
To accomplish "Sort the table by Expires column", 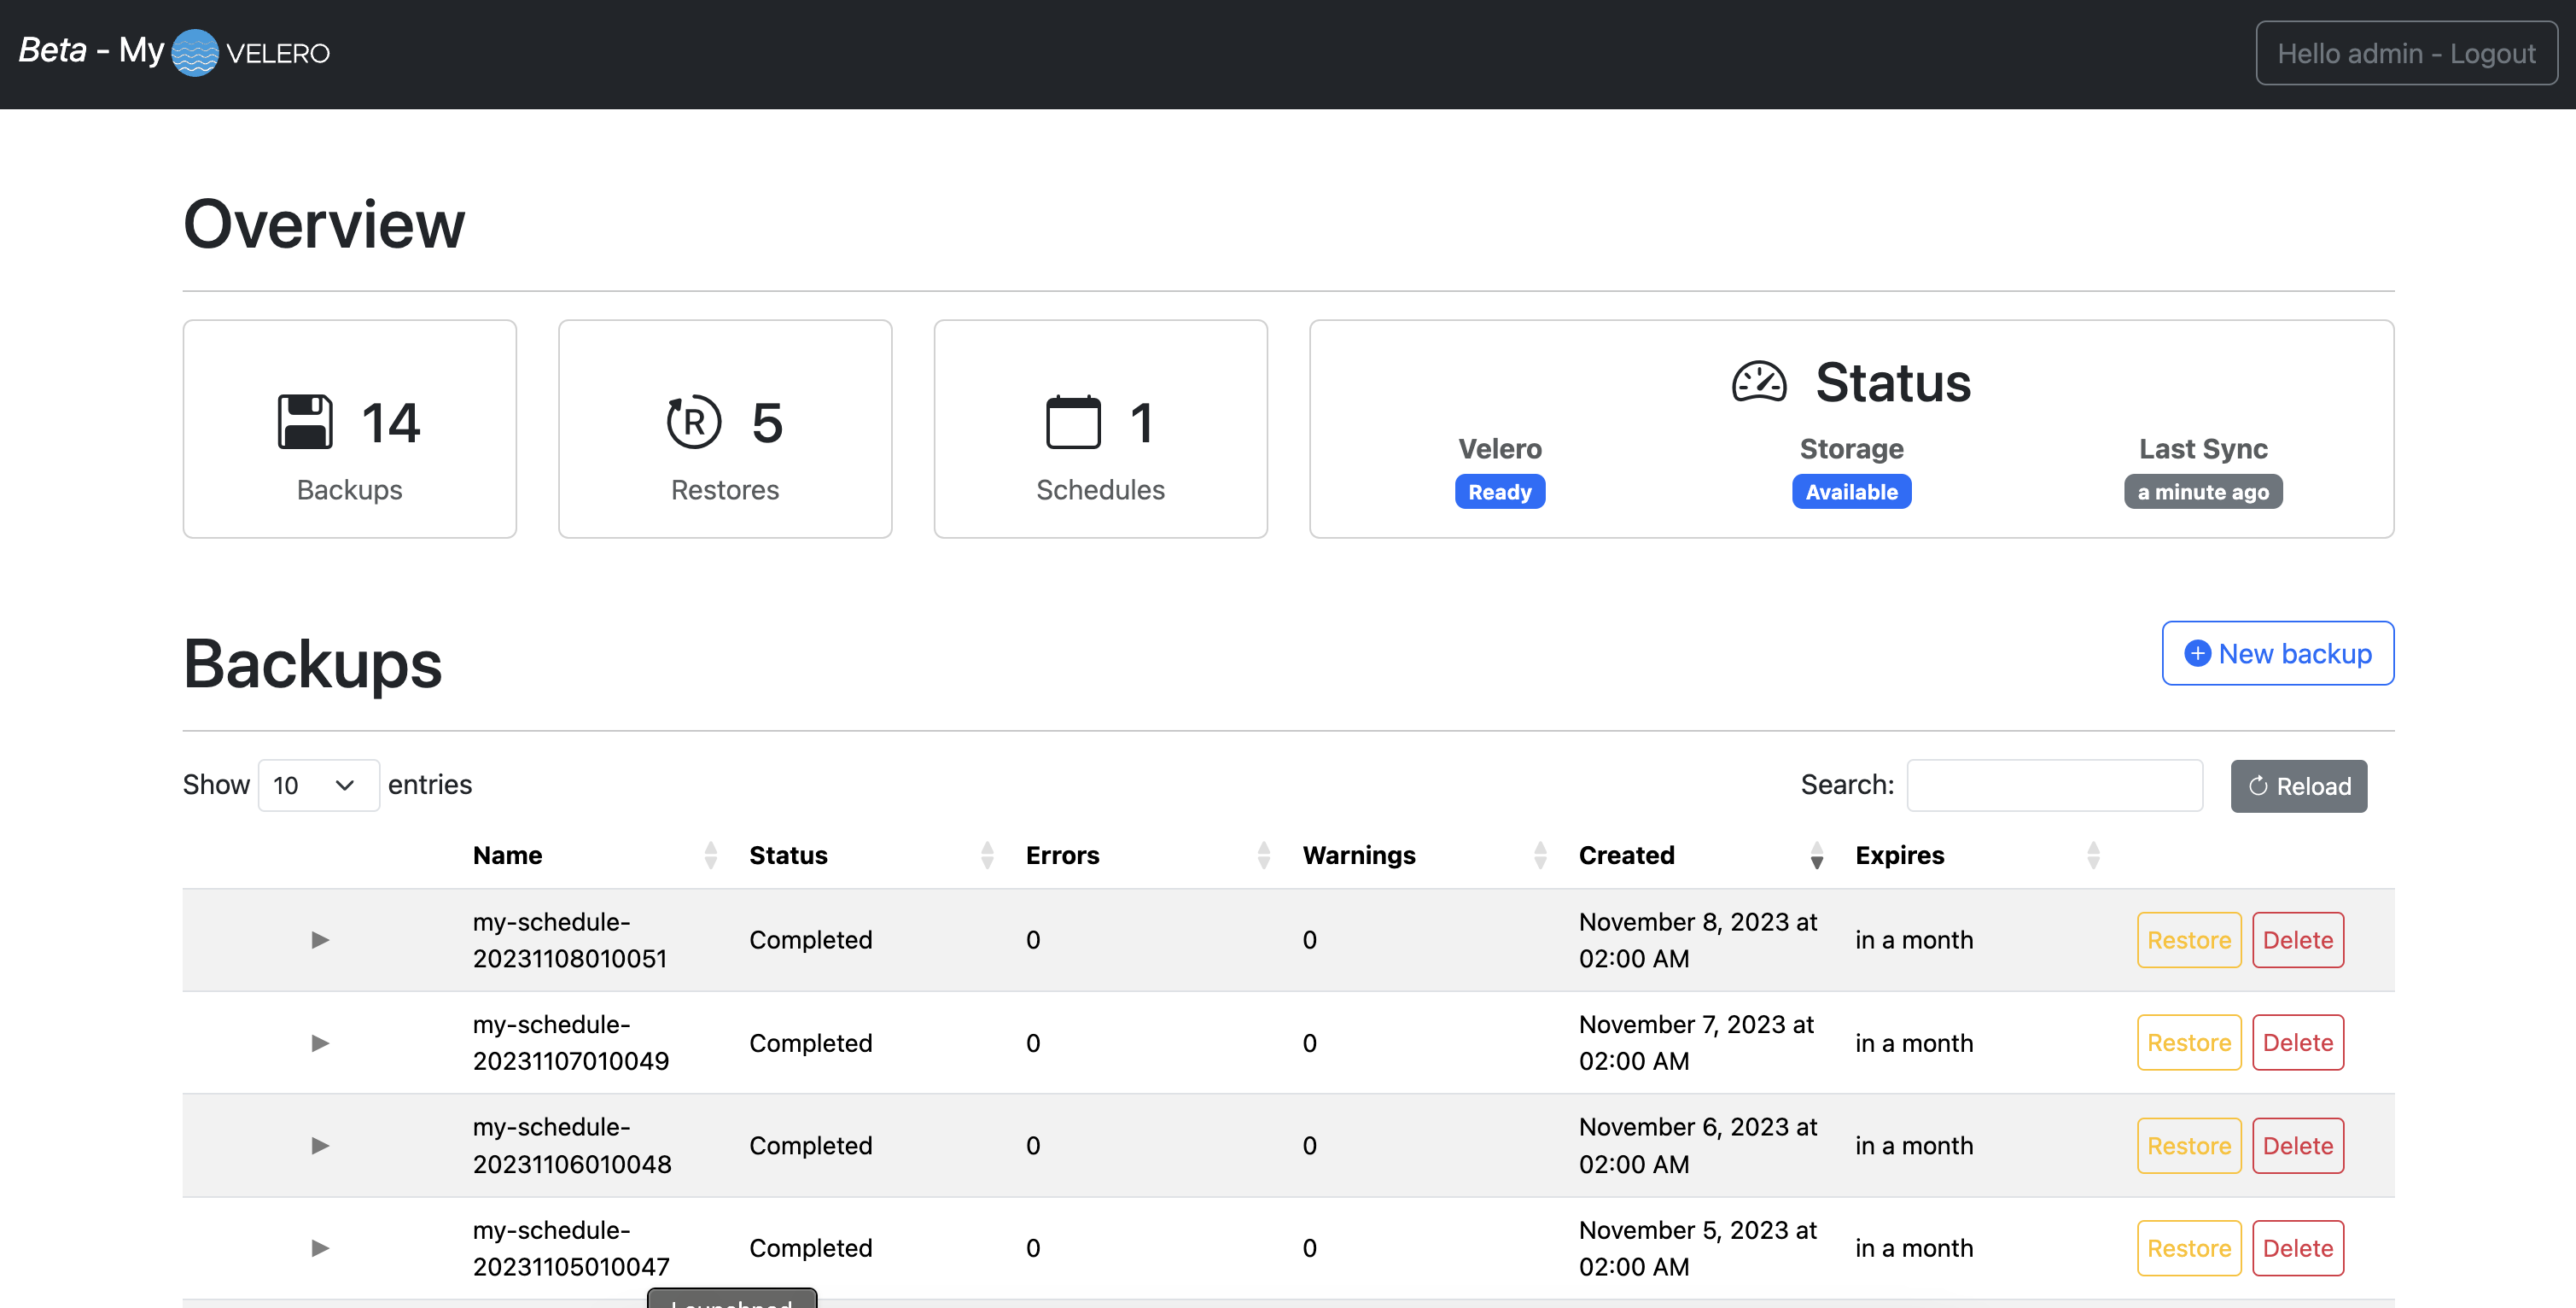I will 1900,855.
